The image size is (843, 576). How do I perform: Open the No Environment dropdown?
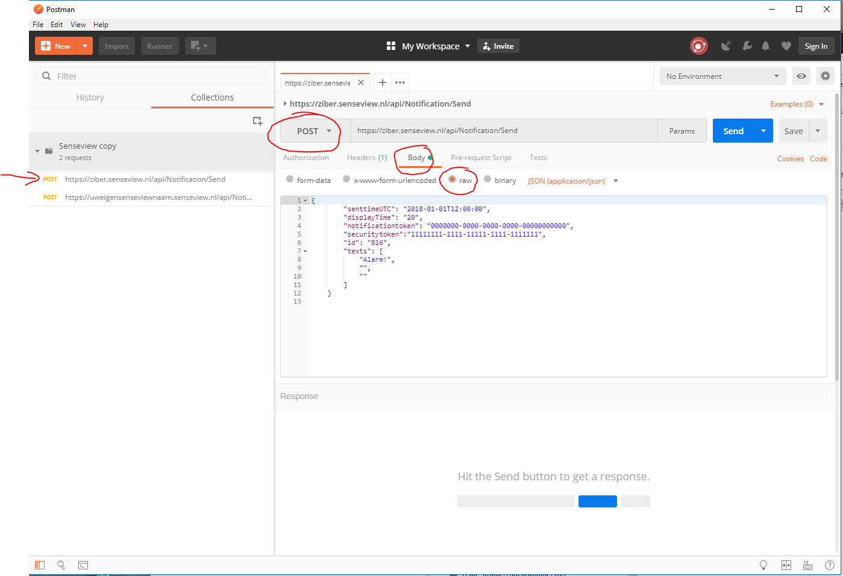[722, 76]
